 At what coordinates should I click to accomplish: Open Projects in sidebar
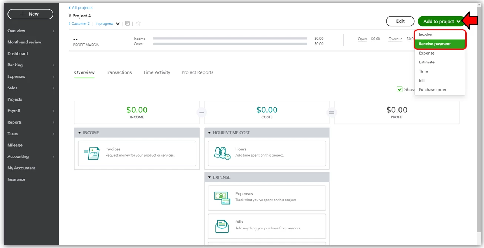pyautogui.click(x=15, y=99)
